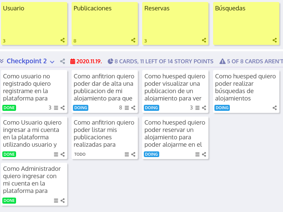Click share icon on Usuario yellow card

tap(63, 40)
